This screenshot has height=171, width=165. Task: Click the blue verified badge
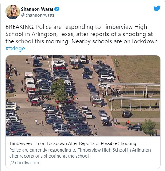57,9
